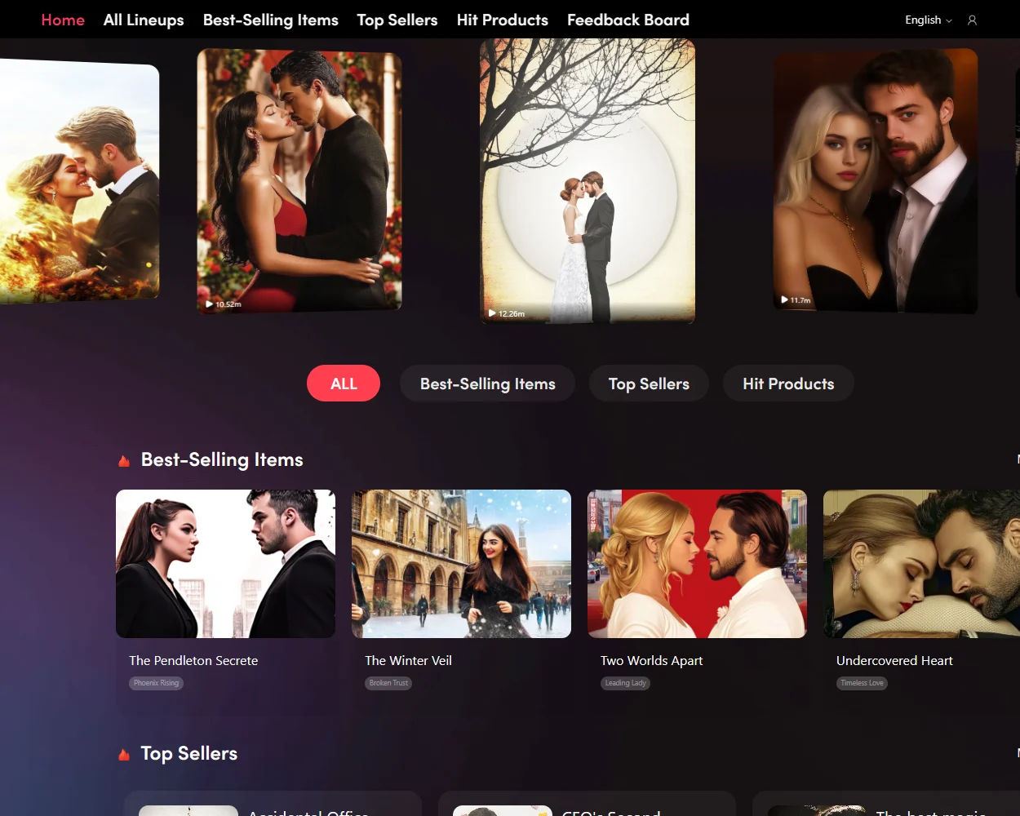
Task: Open the English language dropdown
Action: pyautogui.click(x=928, y=20)
